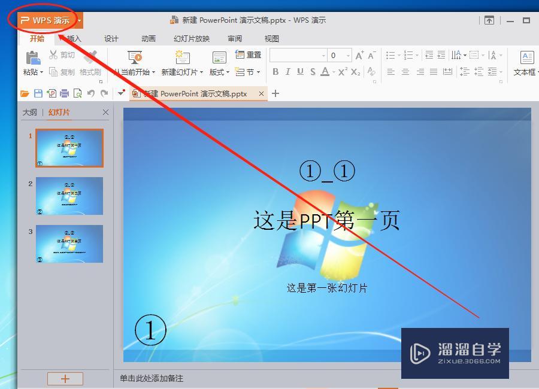Image resolution: width=539 pixels, height=389 pixels.
Task: Click the increase font size A+ icon
Action: tap(359, 55)
